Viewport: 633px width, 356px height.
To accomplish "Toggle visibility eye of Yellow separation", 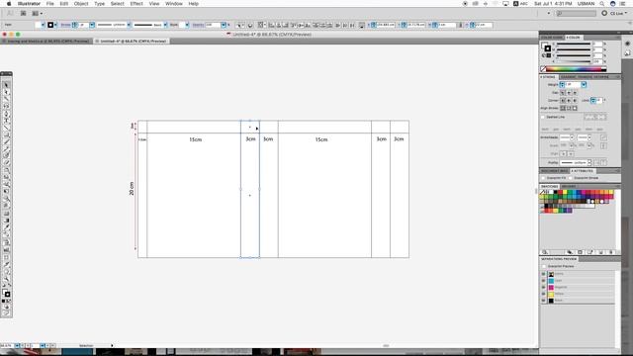I will click(543, 294).
